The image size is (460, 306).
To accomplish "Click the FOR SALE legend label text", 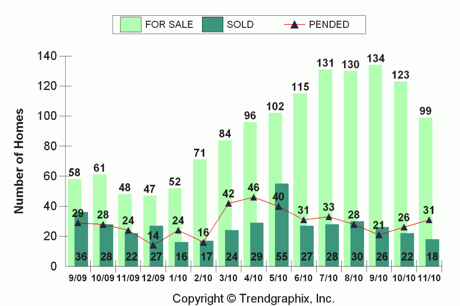I will click(x=169, y=25).
